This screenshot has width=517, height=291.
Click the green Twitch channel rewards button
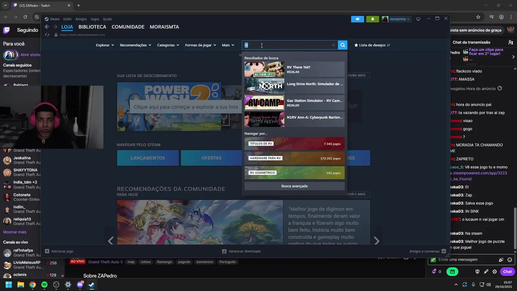[452, 272]
